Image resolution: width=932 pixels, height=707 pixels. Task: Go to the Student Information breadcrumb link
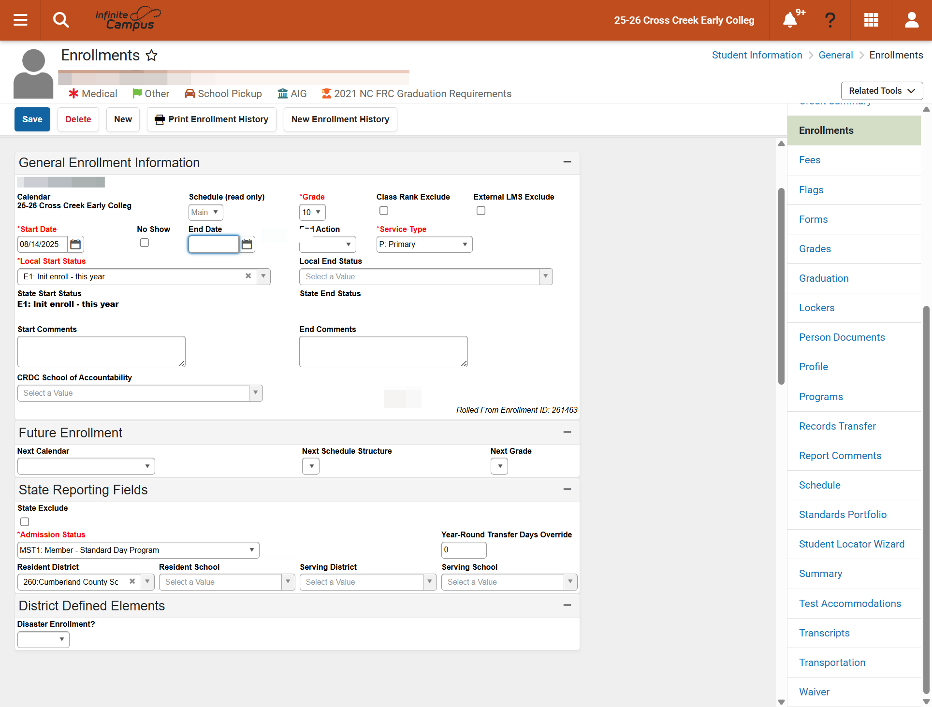pos(757,55)
